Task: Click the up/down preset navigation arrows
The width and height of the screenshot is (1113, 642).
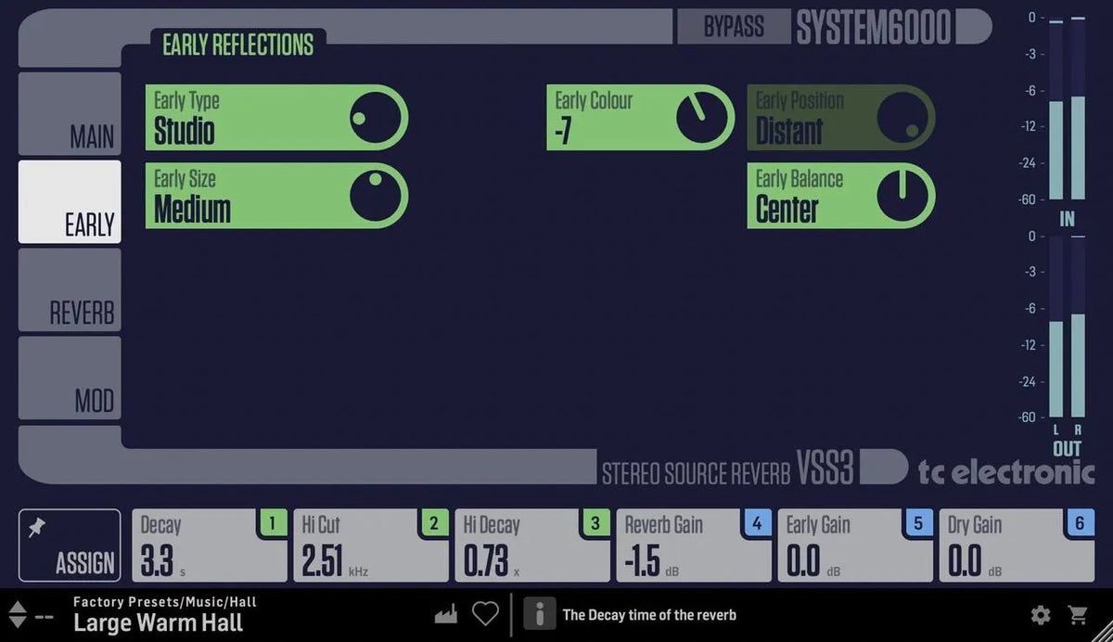Action: click(16, 613)
